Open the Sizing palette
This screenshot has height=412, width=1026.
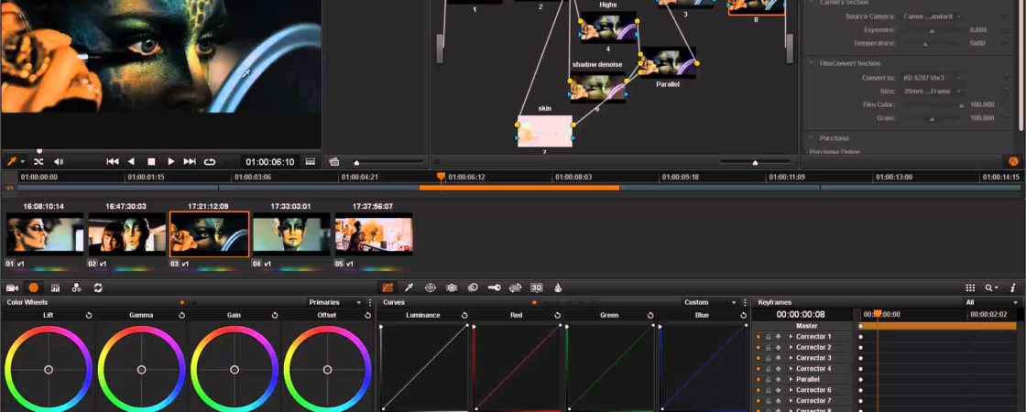pyautogui.click(x=515, y=287)
